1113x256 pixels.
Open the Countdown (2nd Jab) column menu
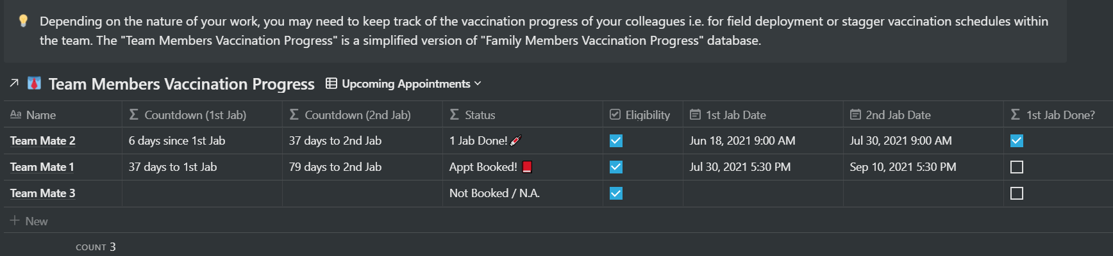(362, 115)
